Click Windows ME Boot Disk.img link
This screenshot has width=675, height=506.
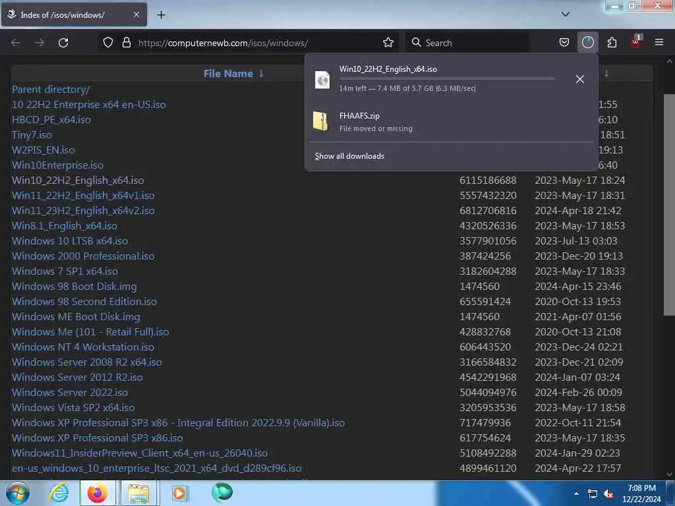[x=76, y=317]
